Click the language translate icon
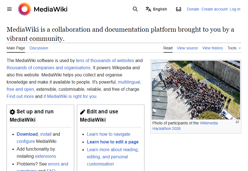Viewport: 248px width, 171px height. pos(148,9)
